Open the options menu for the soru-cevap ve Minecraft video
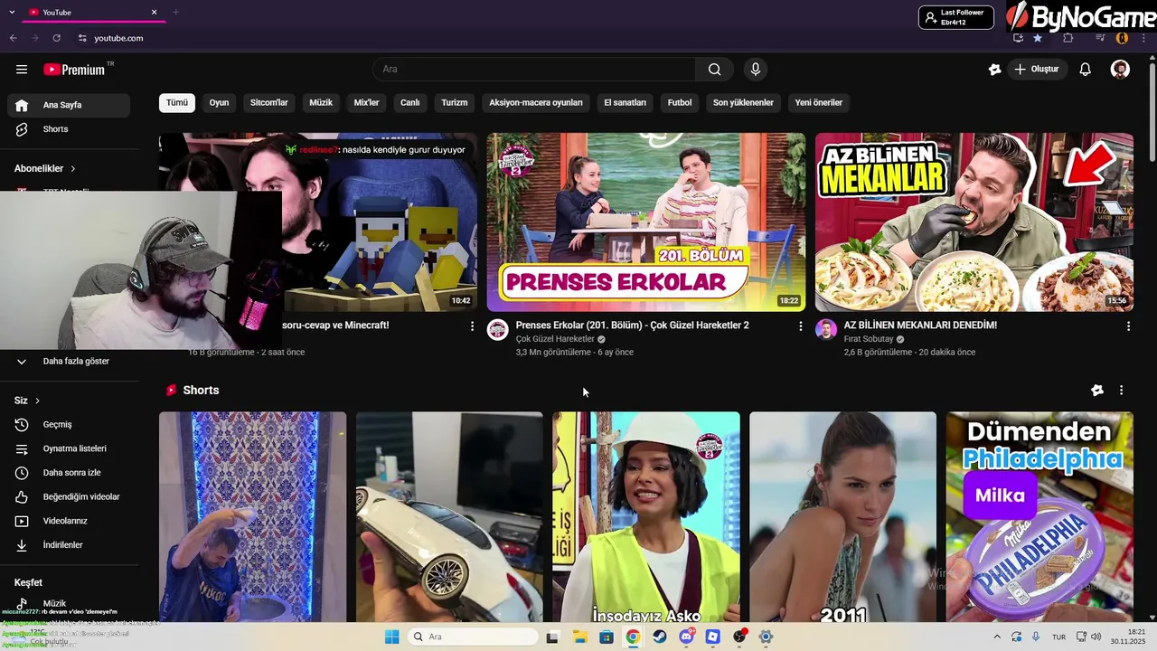The width and height of the screenshot is (1157, 651). click(x=472, y=326)
